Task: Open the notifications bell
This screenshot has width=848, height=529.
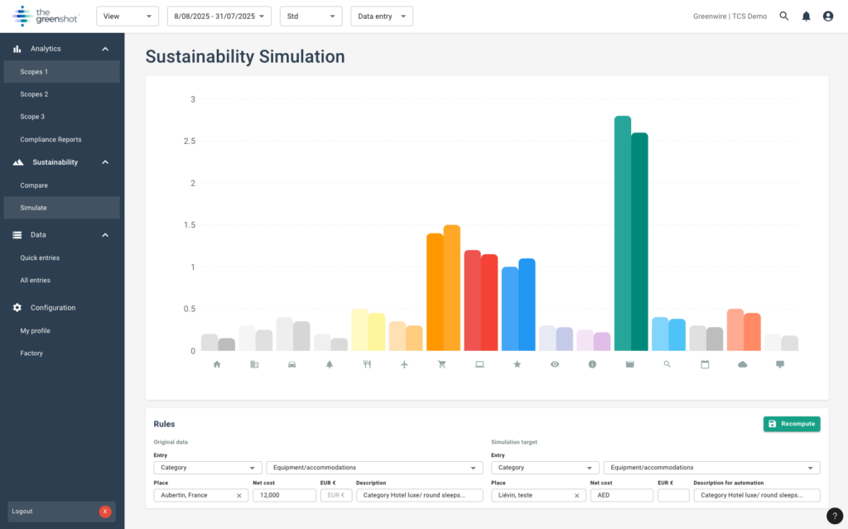Action: pyautogui.click(x=806, y=17)
